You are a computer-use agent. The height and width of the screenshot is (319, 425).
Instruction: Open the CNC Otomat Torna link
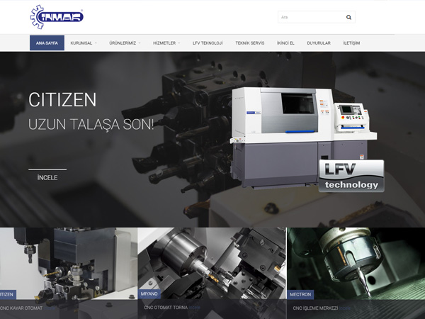pyautogui.click(x=166, y=308)
